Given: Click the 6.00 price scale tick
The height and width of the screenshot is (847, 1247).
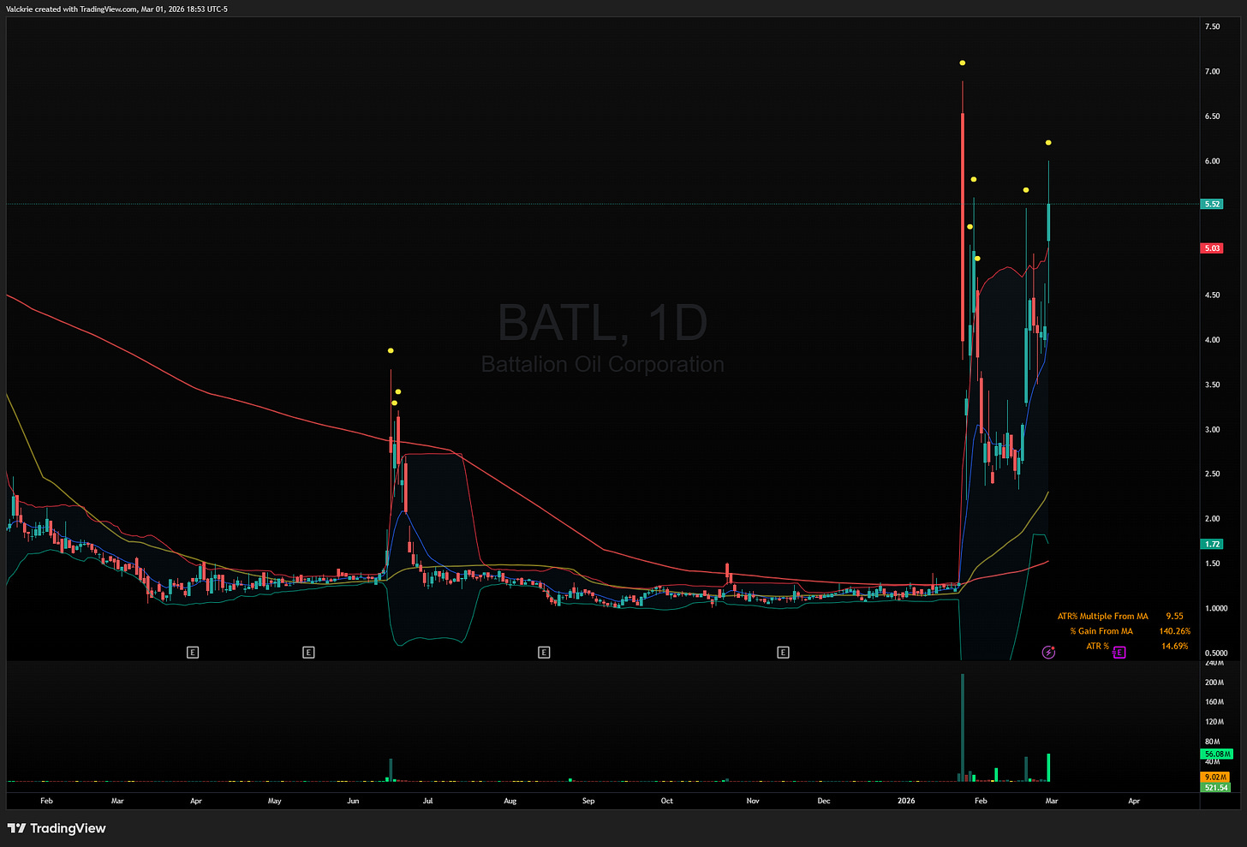Looking at the screenshot, I should (1212, 161).
